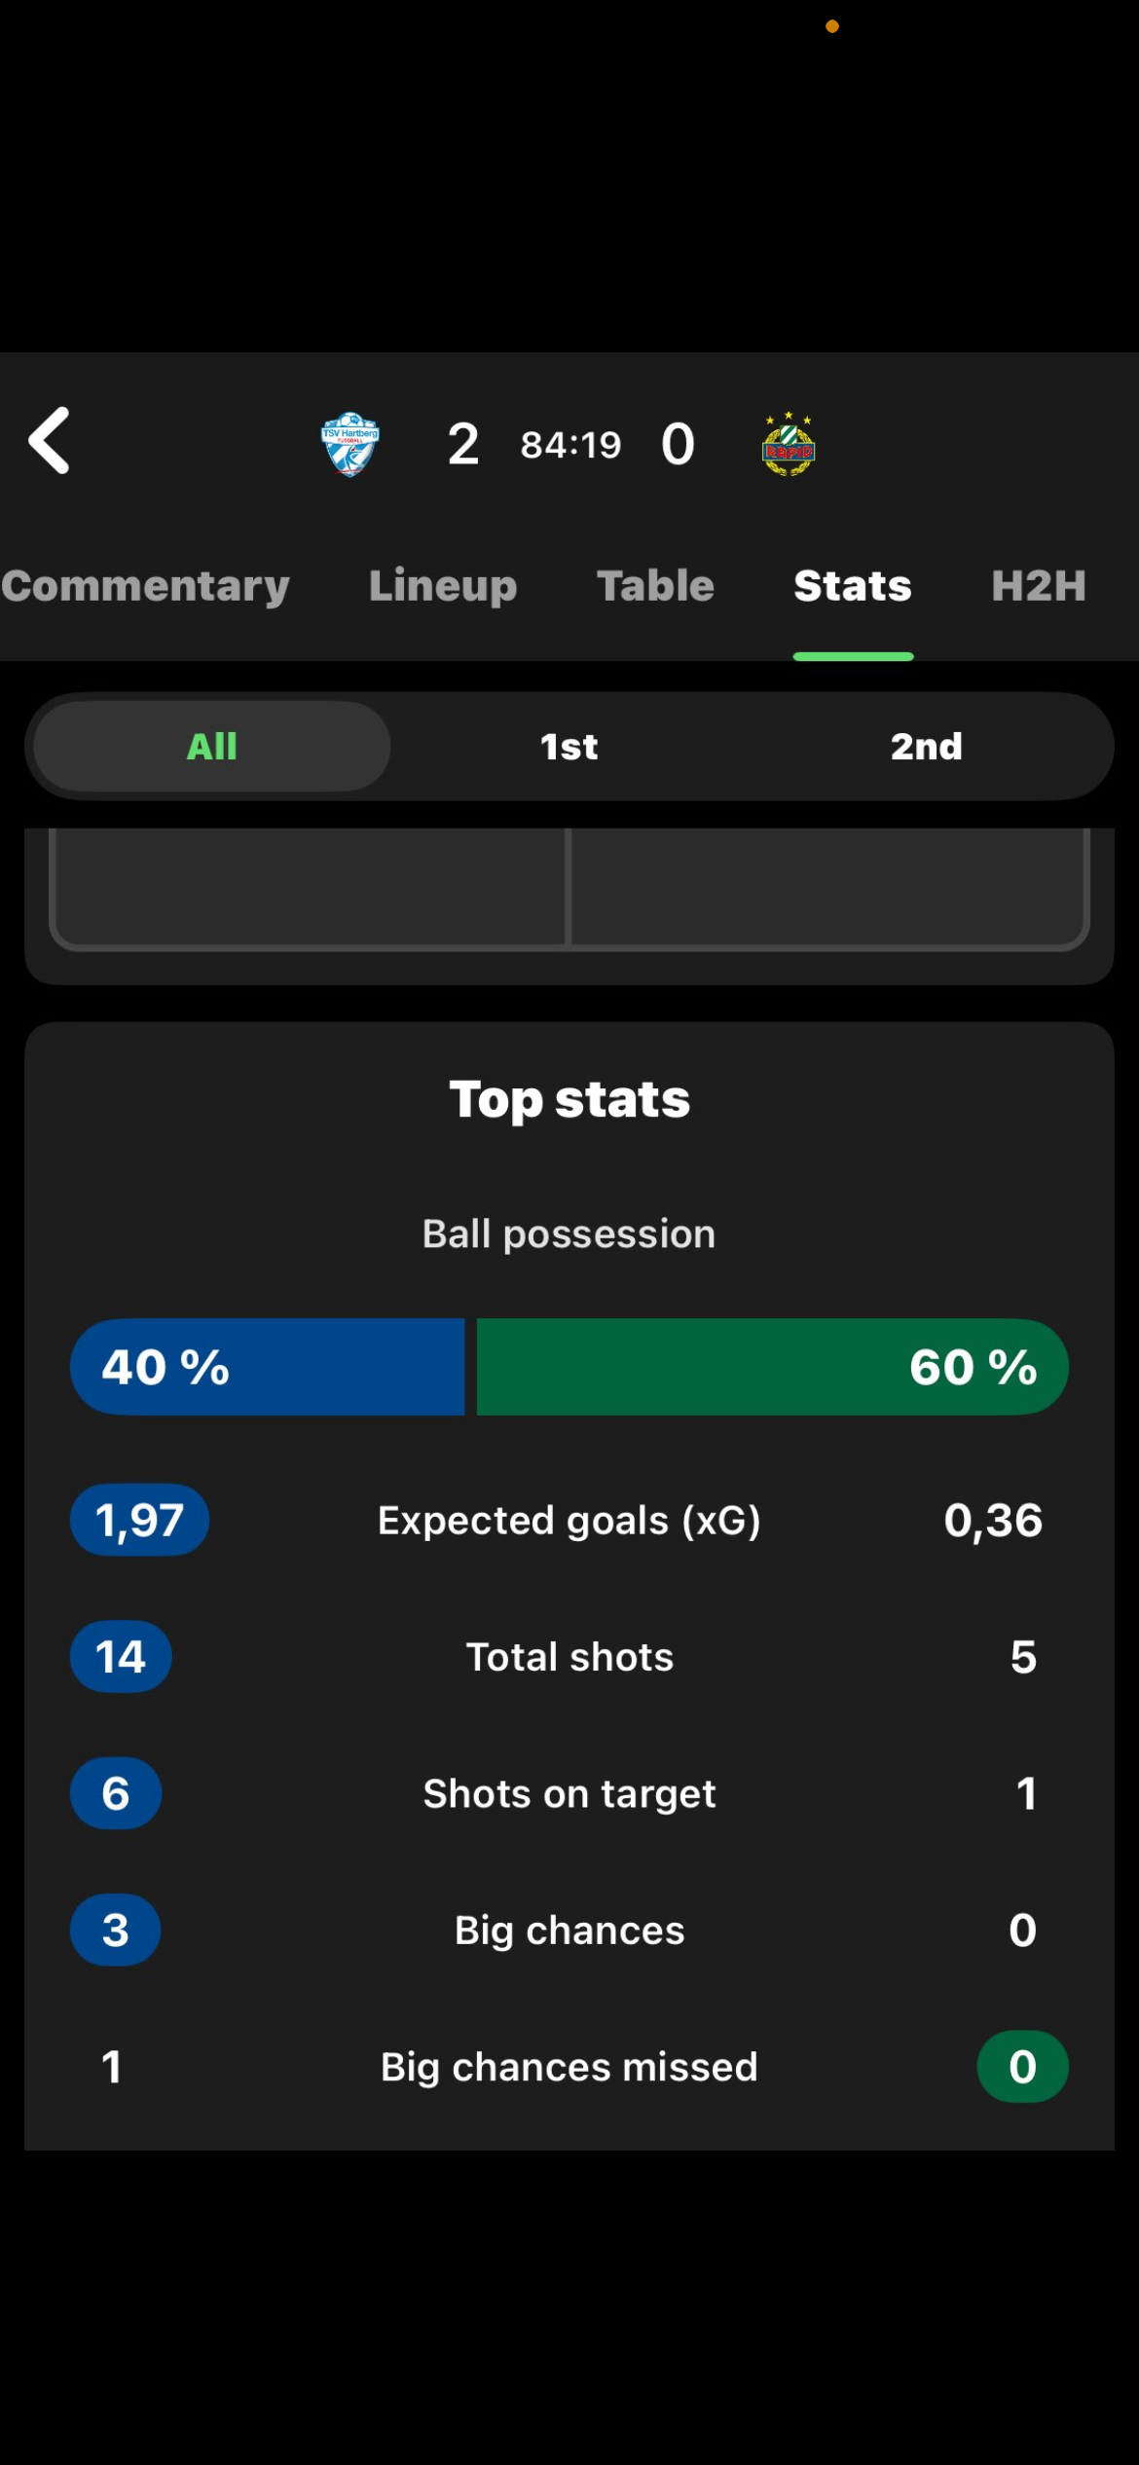This screenshot has width=1139, height=2465.
Task: Tap the 14 total shots badge
Action: pyautogui.click(x=121, y=1657)
